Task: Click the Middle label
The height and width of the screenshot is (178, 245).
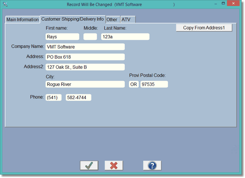Action: 91,28
